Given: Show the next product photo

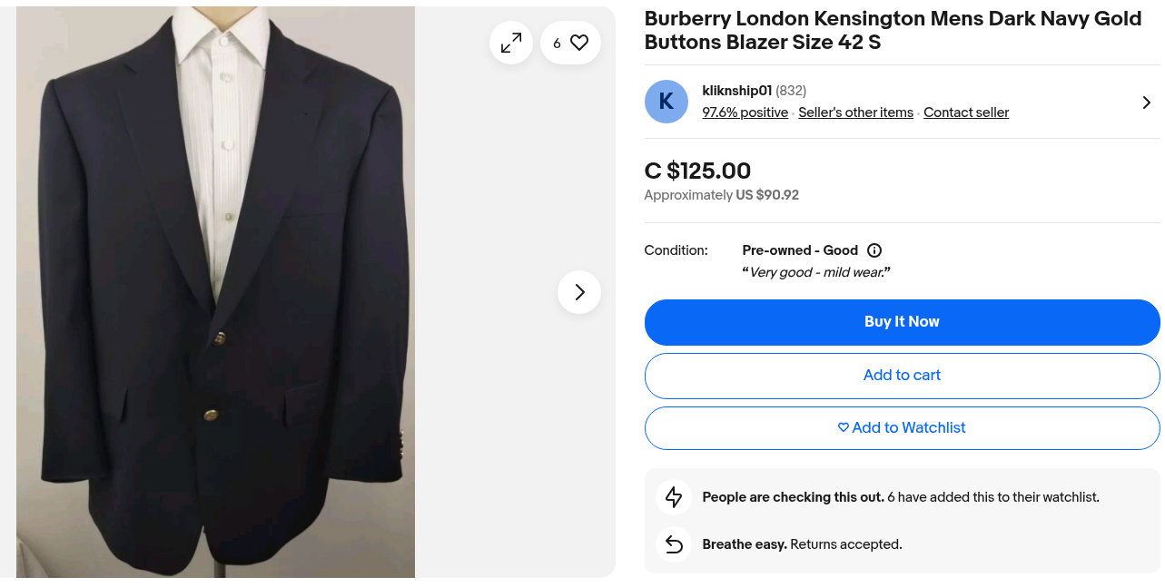Looking at the screenshot, I should pos(579,292).
